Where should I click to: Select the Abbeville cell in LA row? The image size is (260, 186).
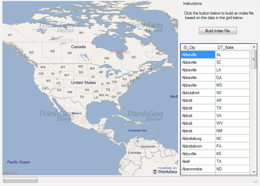click(198, 70)
